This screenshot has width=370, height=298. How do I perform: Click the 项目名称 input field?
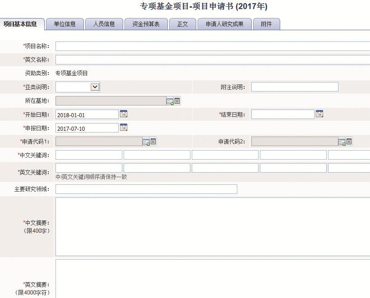tap(212, 46)
